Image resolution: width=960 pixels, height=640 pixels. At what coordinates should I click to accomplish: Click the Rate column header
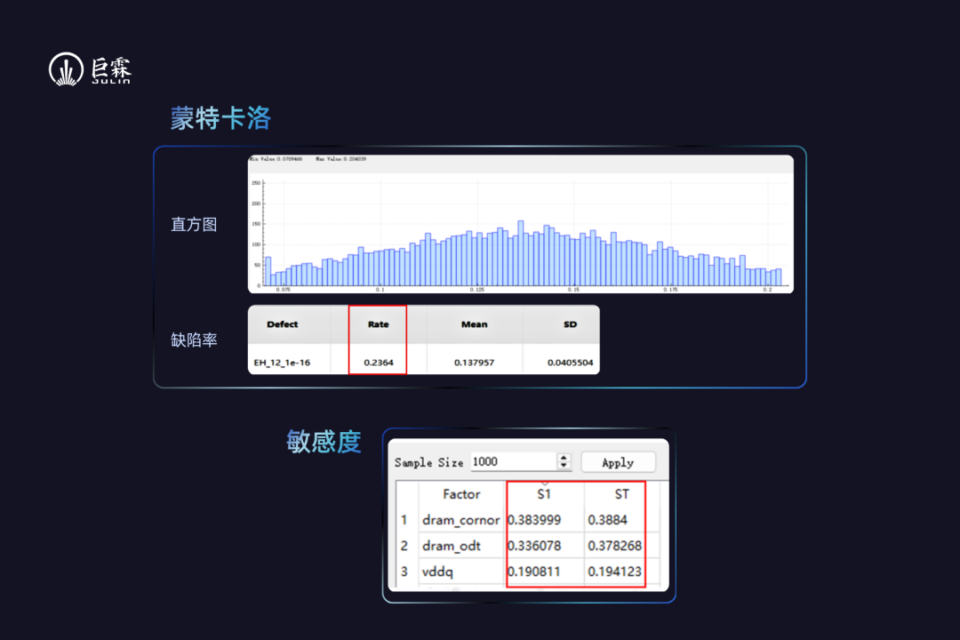[379, 324]
